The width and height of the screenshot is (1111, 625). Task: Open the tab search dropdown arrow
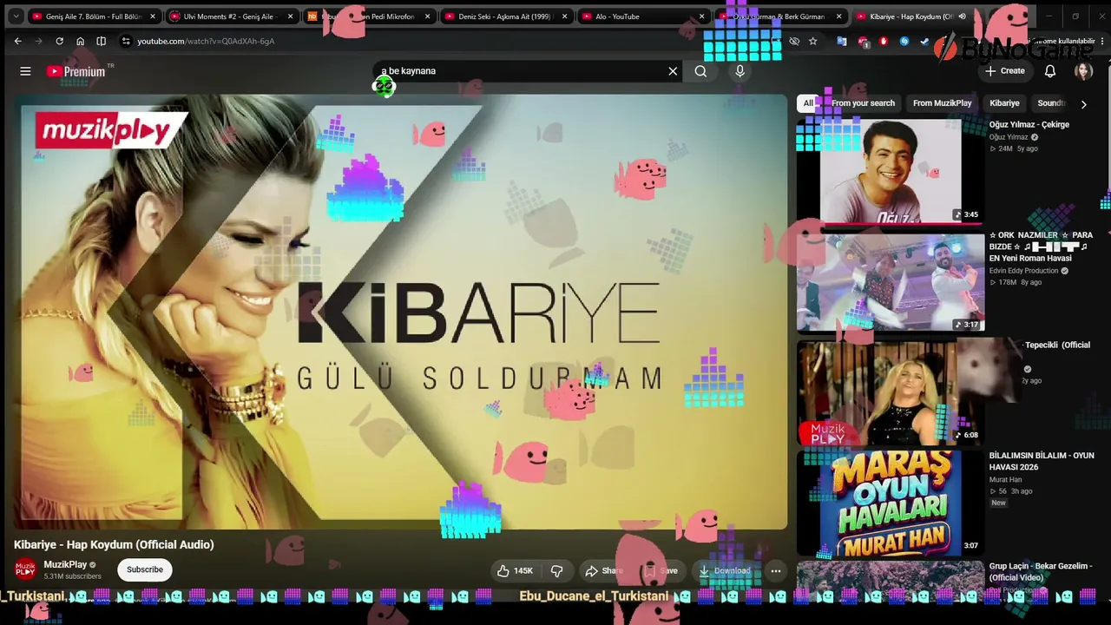point(16,16)
